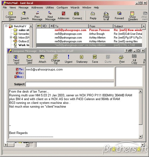
Task: Print the composed message
Action: [122, 59]
